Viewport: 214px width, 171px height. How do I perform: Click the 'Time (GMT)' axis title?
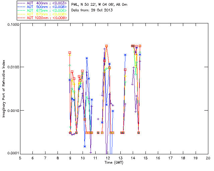click(x=114, y=163)
